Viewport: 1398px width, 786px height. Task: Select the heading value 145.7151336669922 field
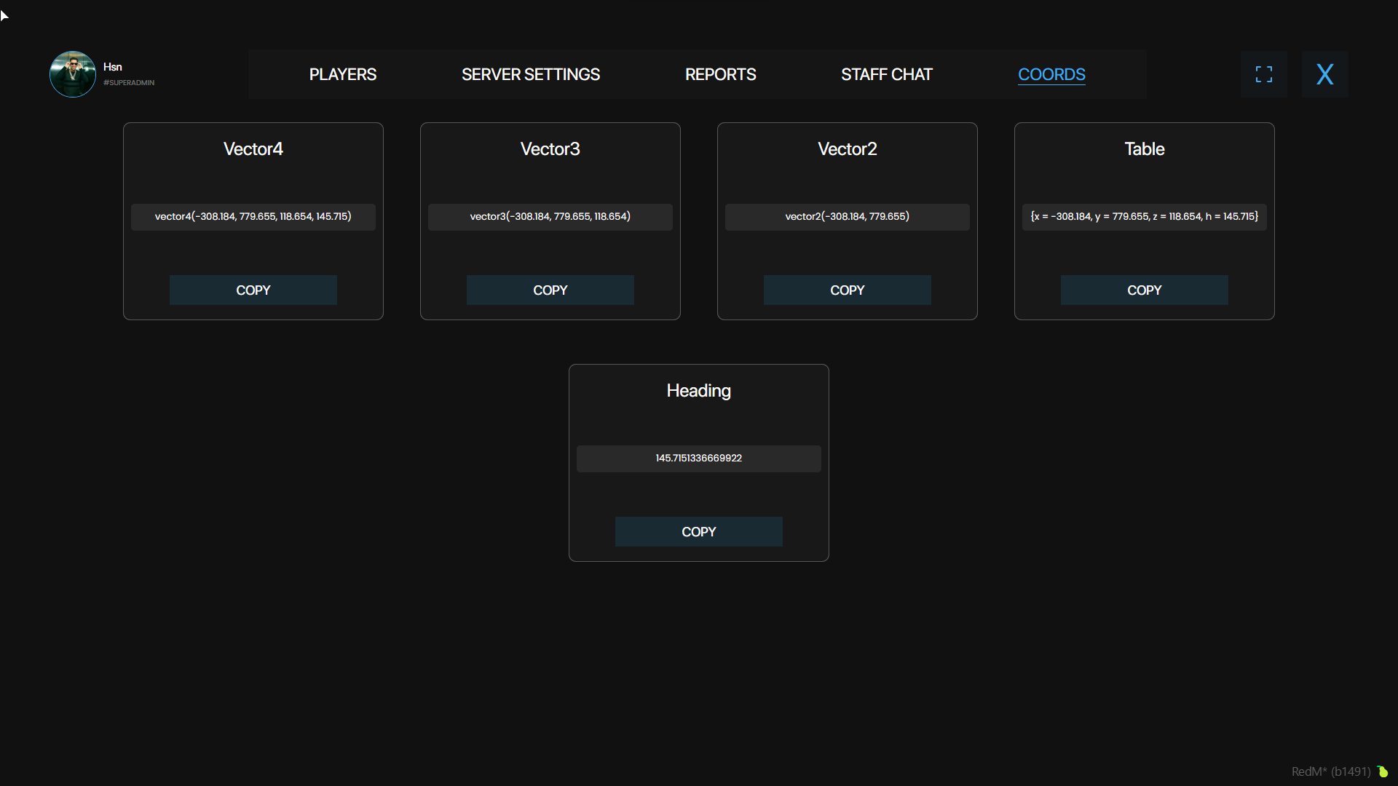coord(698,458)
